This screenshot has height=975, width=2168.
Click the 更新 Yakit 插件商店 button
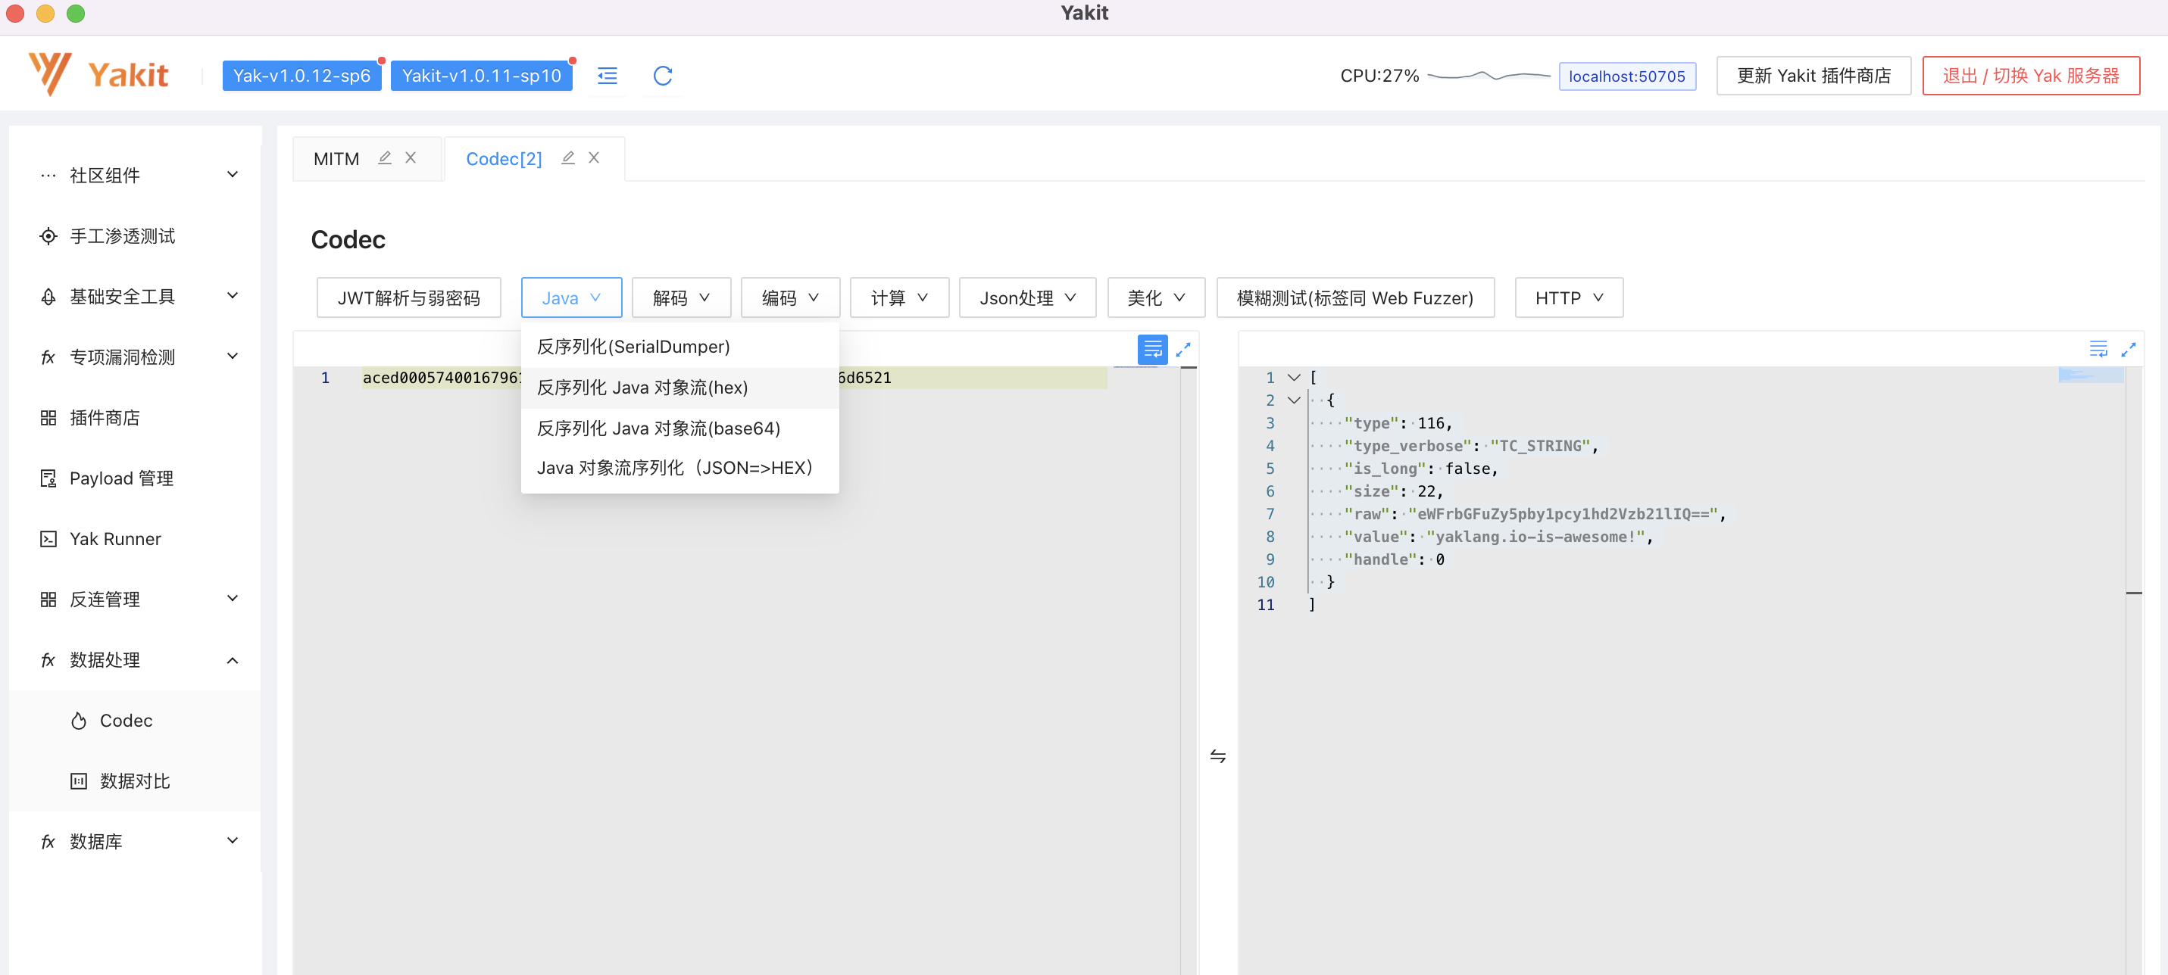pyautogui.click(x=1813, y=76)
